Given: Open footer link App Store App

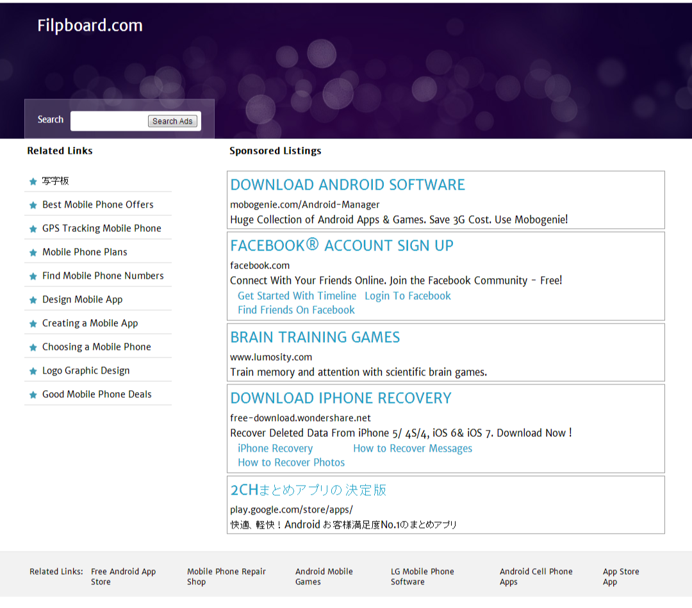Looking at the screenshot, I should [x=621, y=577].
